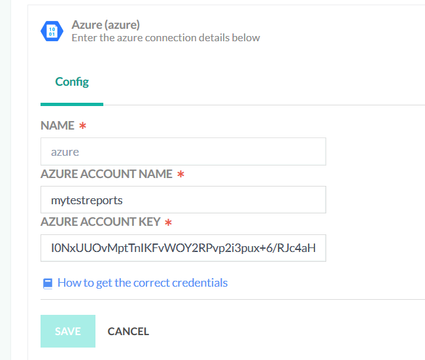Click the account name field containing mytestreports
425x360 pixels.
tap(183, 200)
